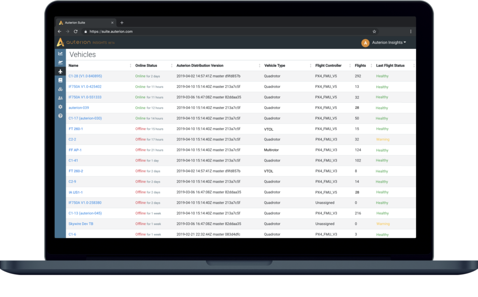Open the FT 260-2 vehicle link
The image size is (478, 297).
[76, 171]
